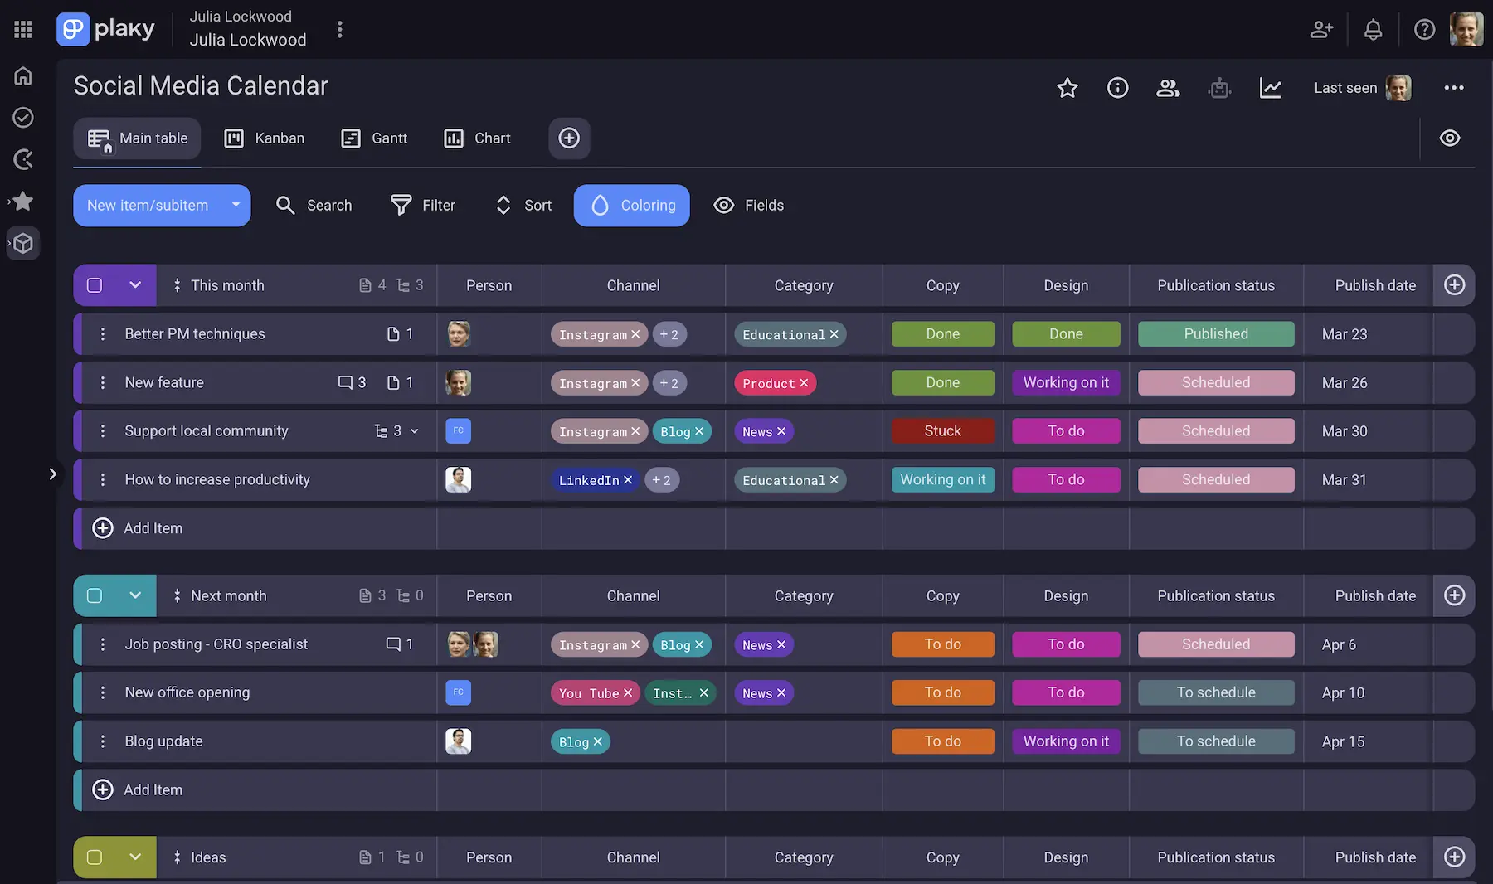Open the notifications bell

coord(1373,29)
